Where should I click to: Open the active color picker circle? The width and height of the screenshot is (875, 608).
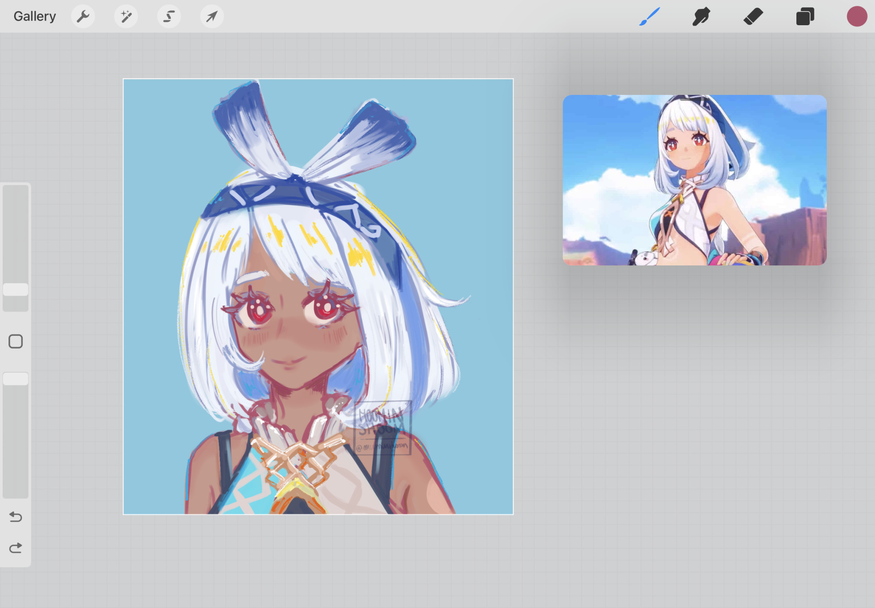coord(857,17)
